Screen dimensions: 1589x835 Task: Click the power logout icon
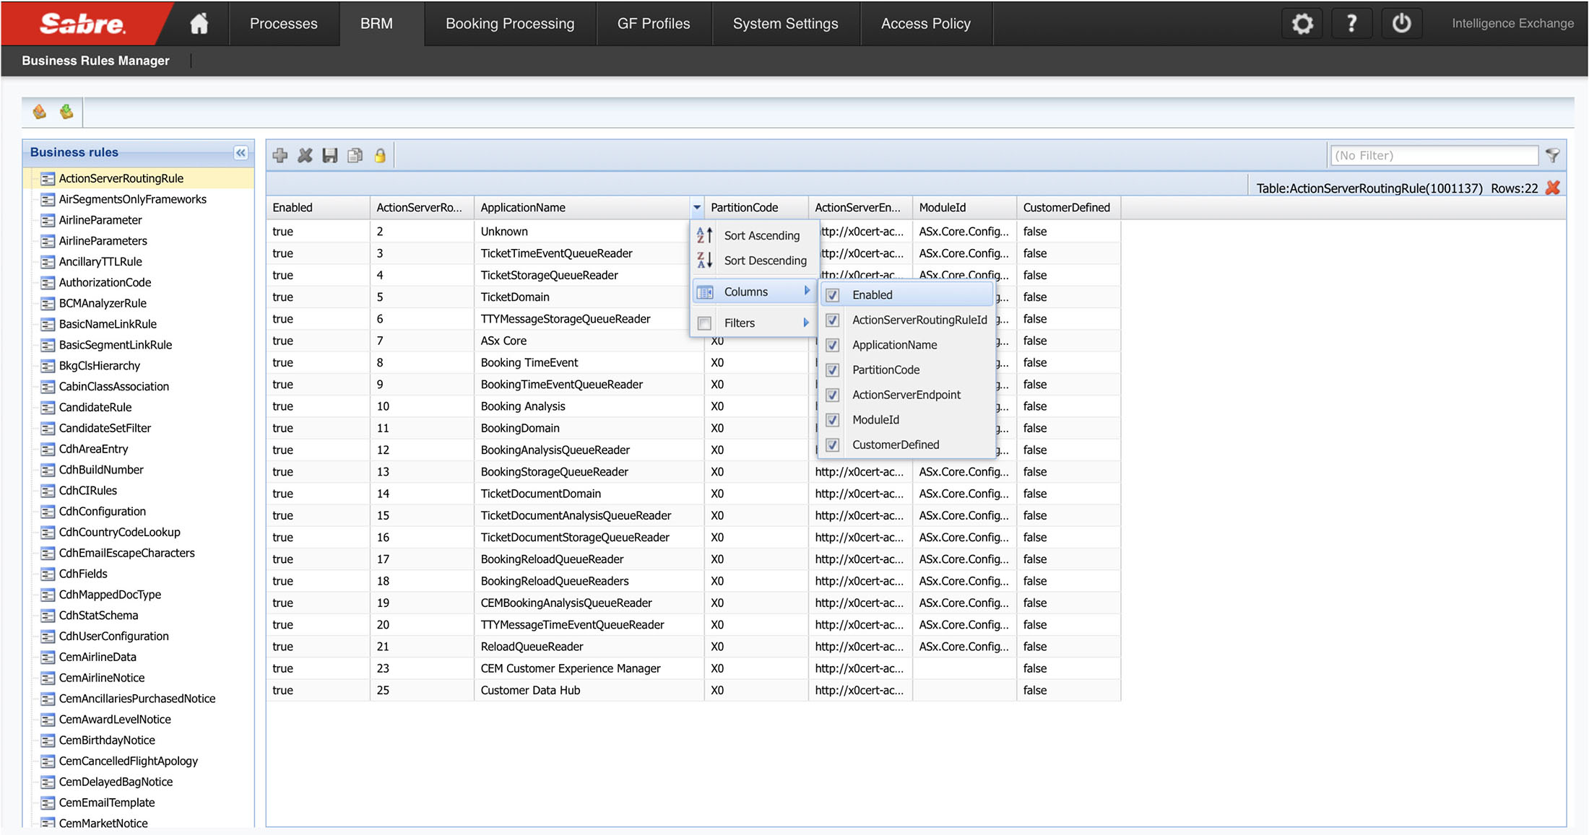point(1401,24)
